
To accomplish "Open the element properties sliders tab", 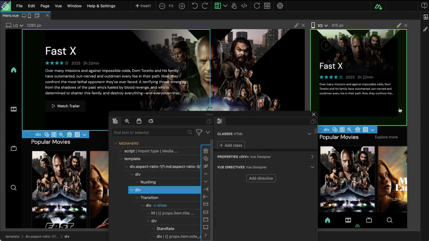I will [219, 121].
